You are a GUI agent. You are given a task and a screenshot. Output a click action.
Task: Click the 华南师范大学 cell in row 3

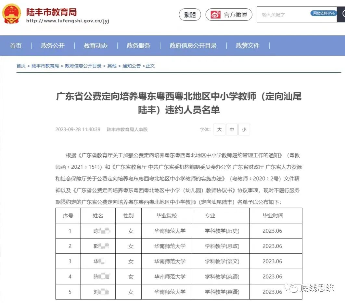pos(167,261)
